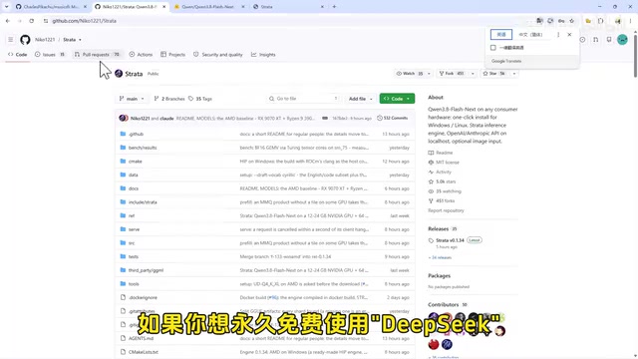Open the Activity link in About
638x359 pixels.
[x=444, y=172]
